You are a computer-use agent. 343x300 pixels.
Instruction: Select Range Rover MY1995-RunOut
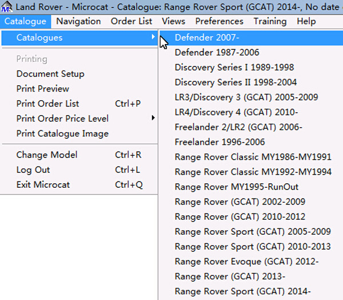click(x=252, y=187)
